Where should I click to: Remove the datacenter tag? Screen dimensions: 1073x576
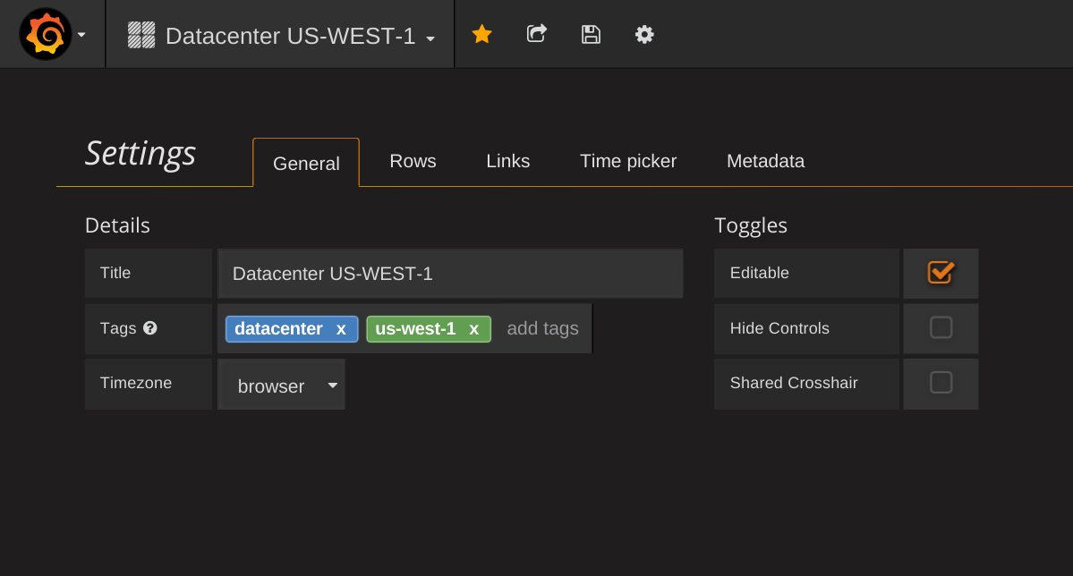[x=341, y=329]
